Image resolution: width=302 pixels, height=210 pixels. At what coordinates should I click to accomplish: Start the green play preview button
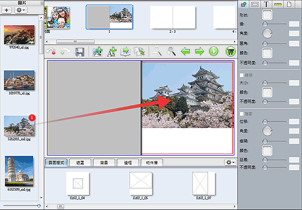tap(213, 51)
